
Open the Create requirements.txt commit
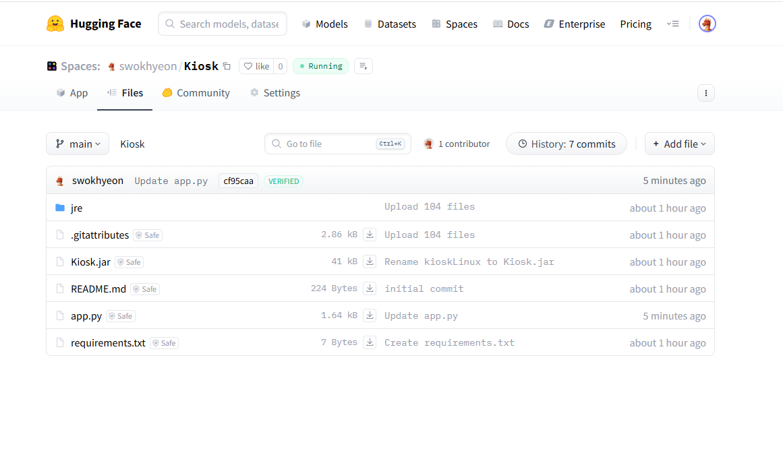[x=449, y=343]
